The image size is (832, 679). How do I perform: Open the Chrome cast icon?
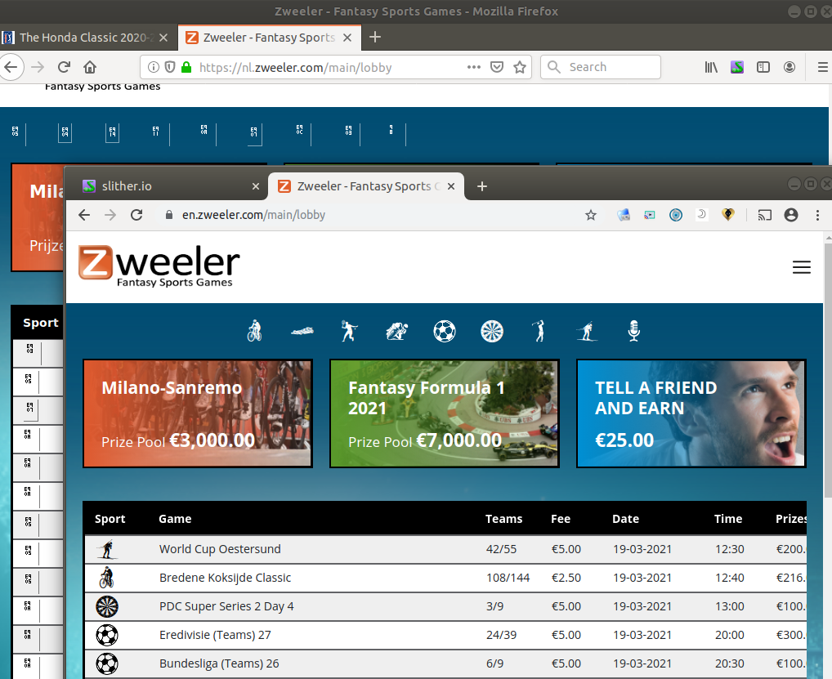pos(764,214)
